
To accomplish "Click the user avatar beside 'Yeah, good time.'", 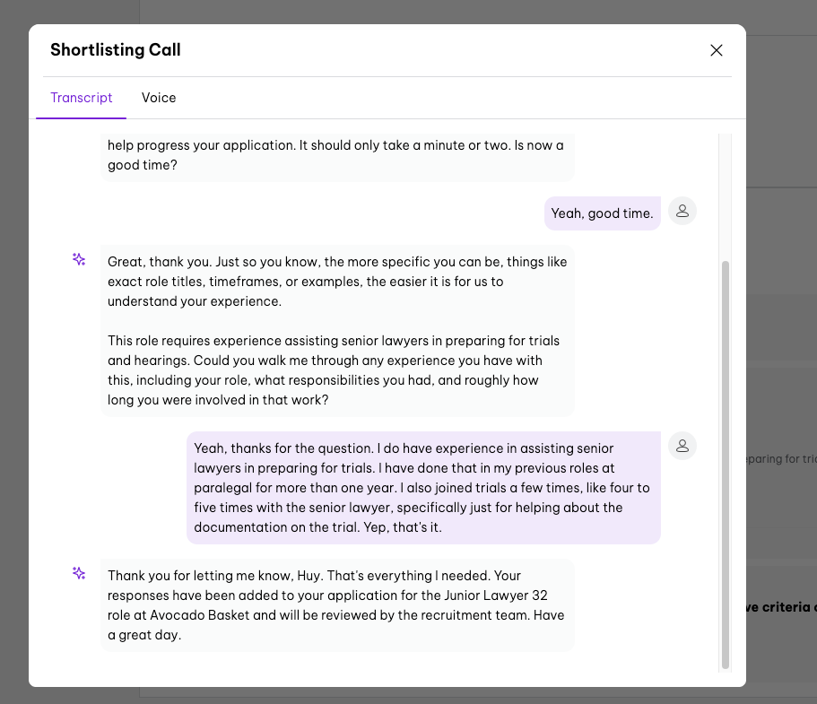I will click(682, 211).
